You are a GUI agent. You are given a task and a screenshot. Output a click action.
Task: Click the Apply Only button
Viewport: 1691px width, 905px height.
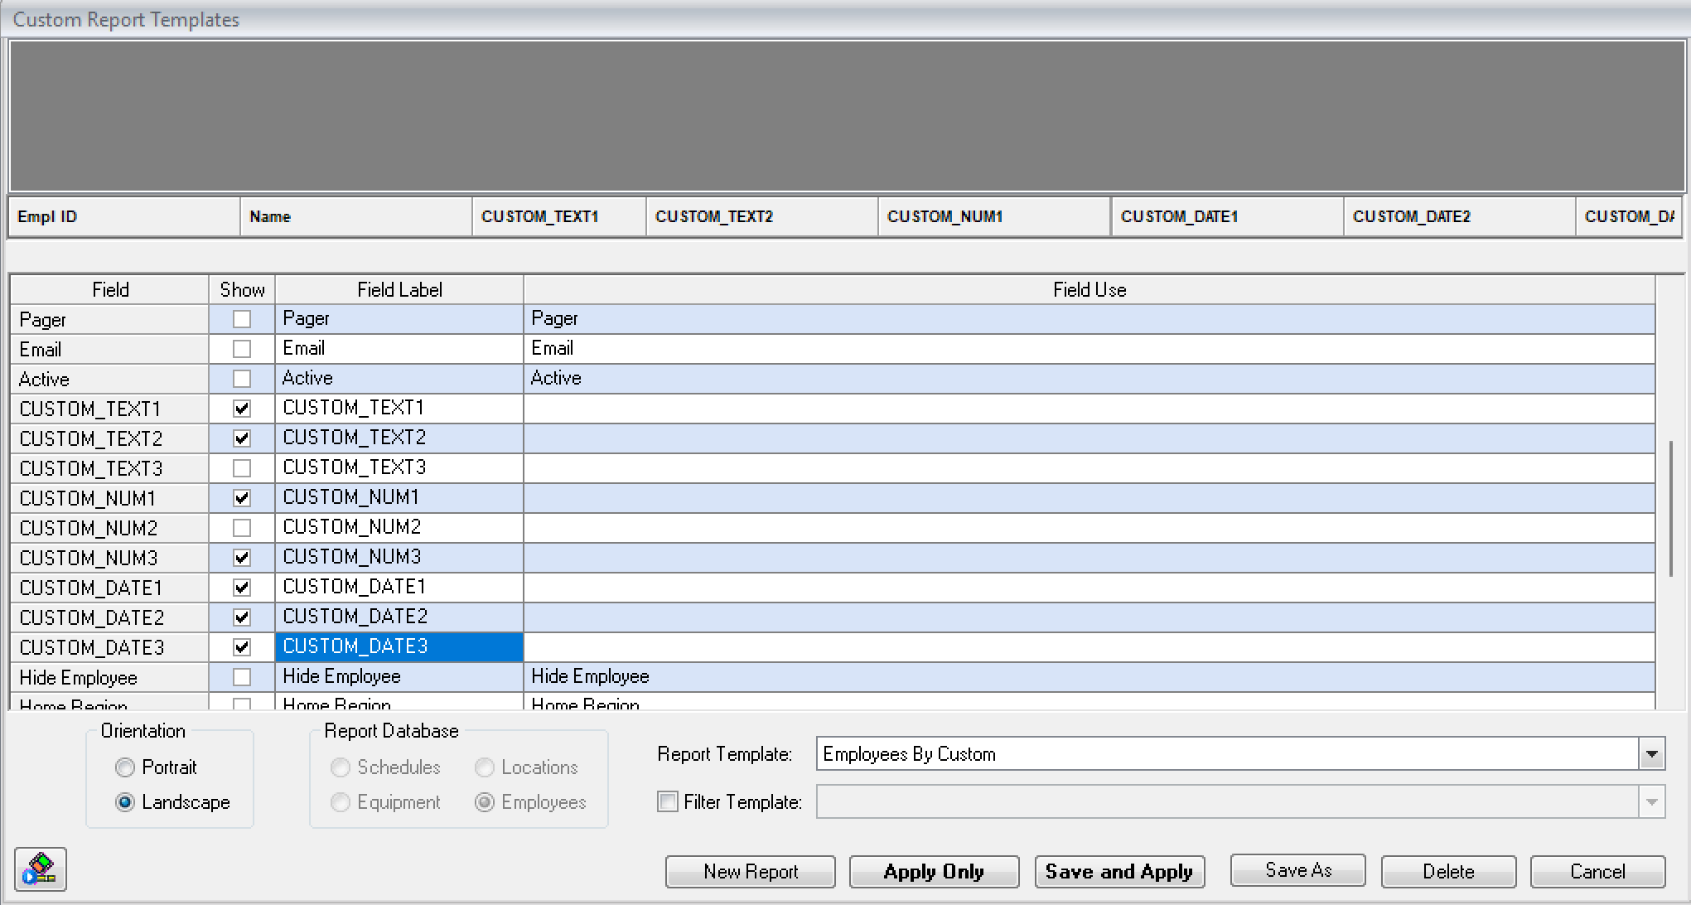coord(934,872)
